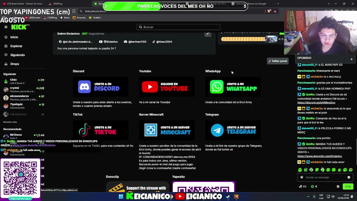Open the Windows Start menu
Image resolution: width=357 pixels, height=201 pixels.
[121, 197]
